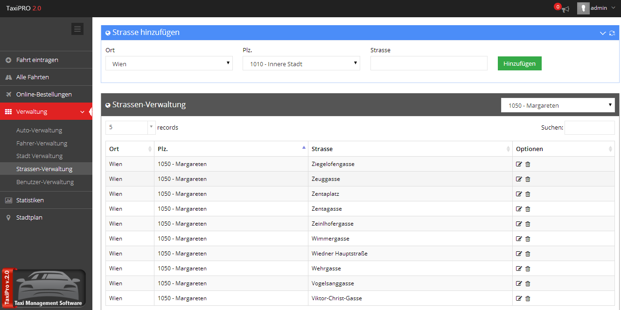Focus the Suchen search field
The height and width of the screenshot is (310, 621).
point(589,128)
